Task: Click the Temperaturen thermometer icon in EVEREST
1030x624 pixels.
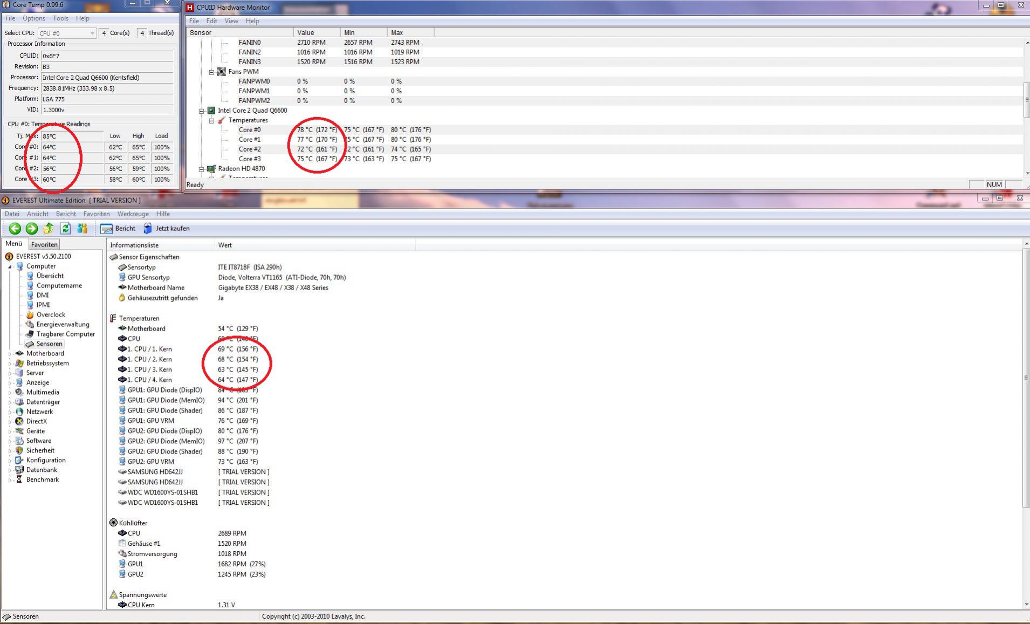Action: coord(113,319)
